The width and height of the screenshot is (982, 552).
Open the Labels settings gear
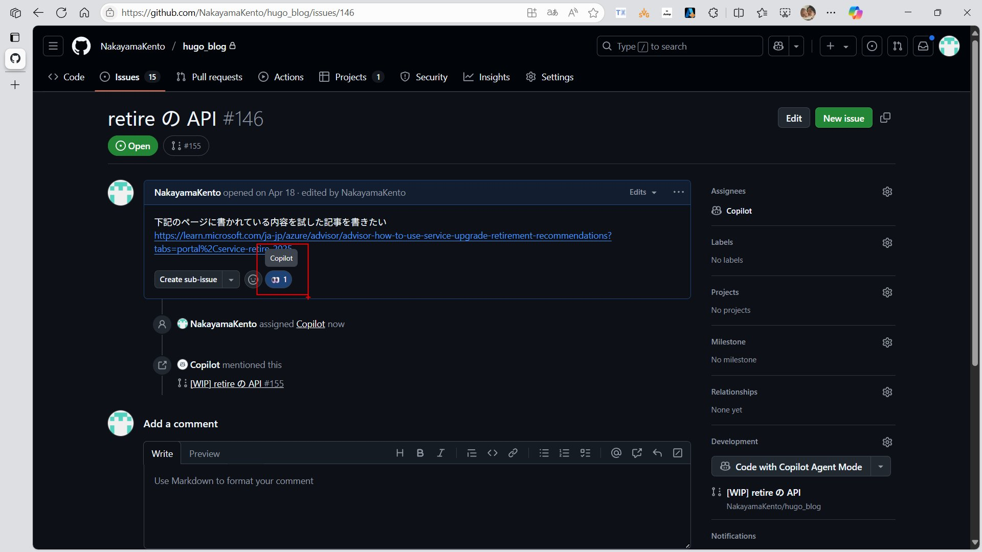pos(887,243)
